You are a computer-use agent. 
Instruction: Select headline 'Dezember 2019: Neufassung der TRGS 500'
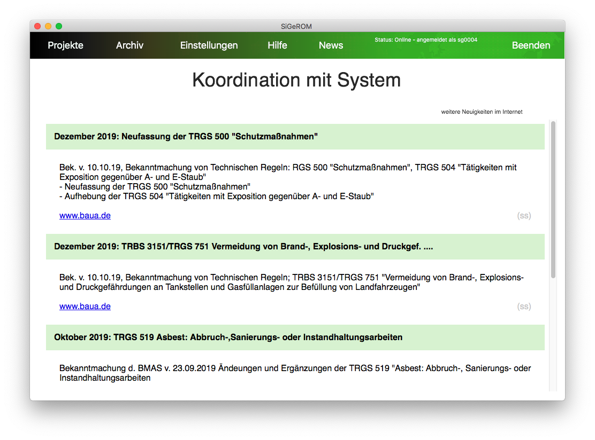click(x=295, y=137)
